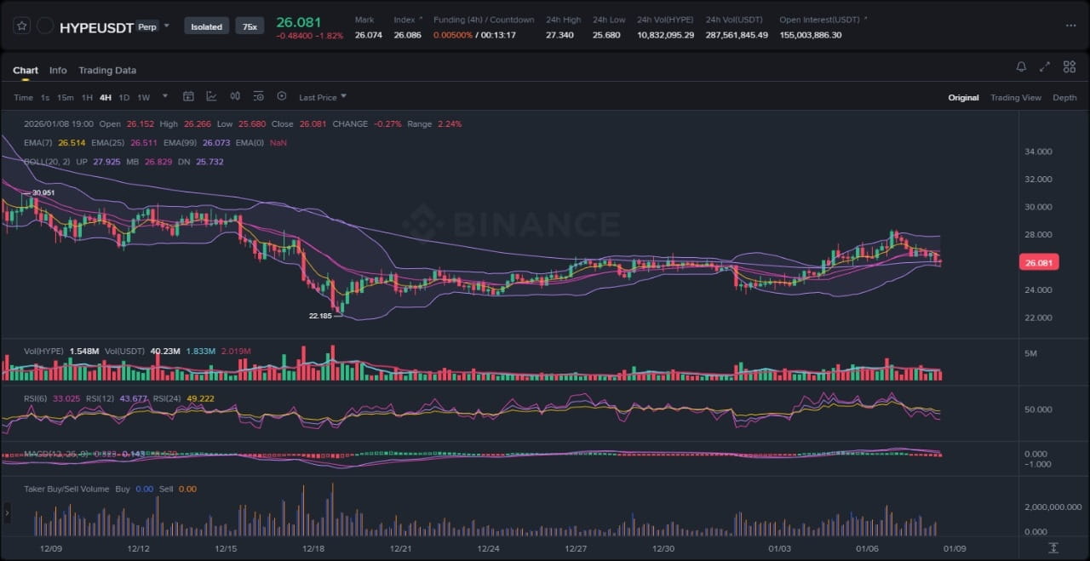1090x561 pixels.
Task: Click the 24h High value 27.340
Action: (559, 35)
